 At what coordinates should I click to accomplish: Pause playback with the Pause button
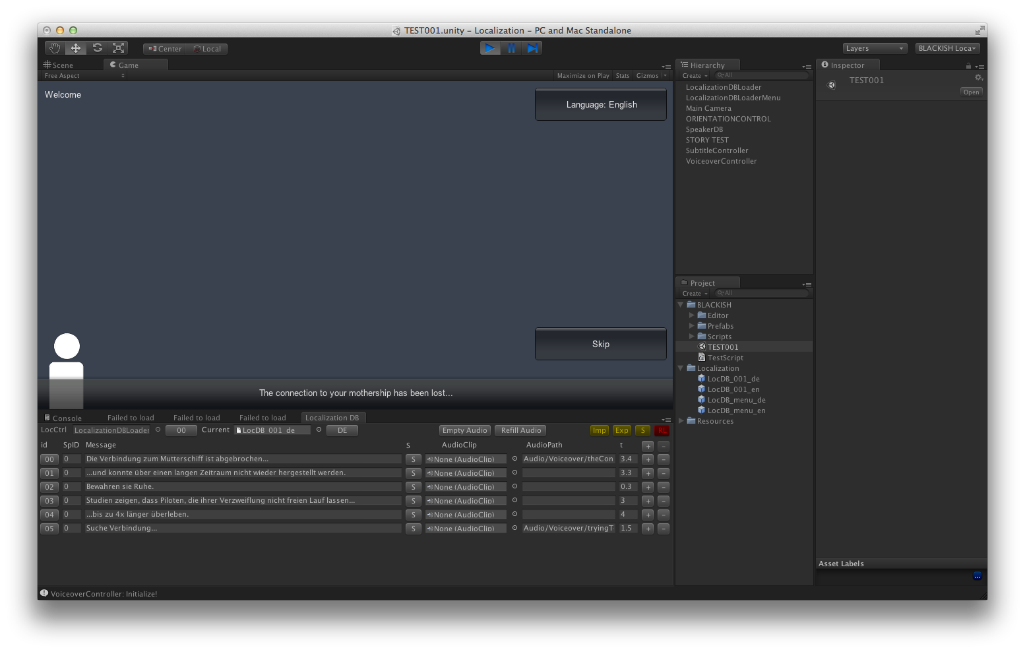[511, 48]
